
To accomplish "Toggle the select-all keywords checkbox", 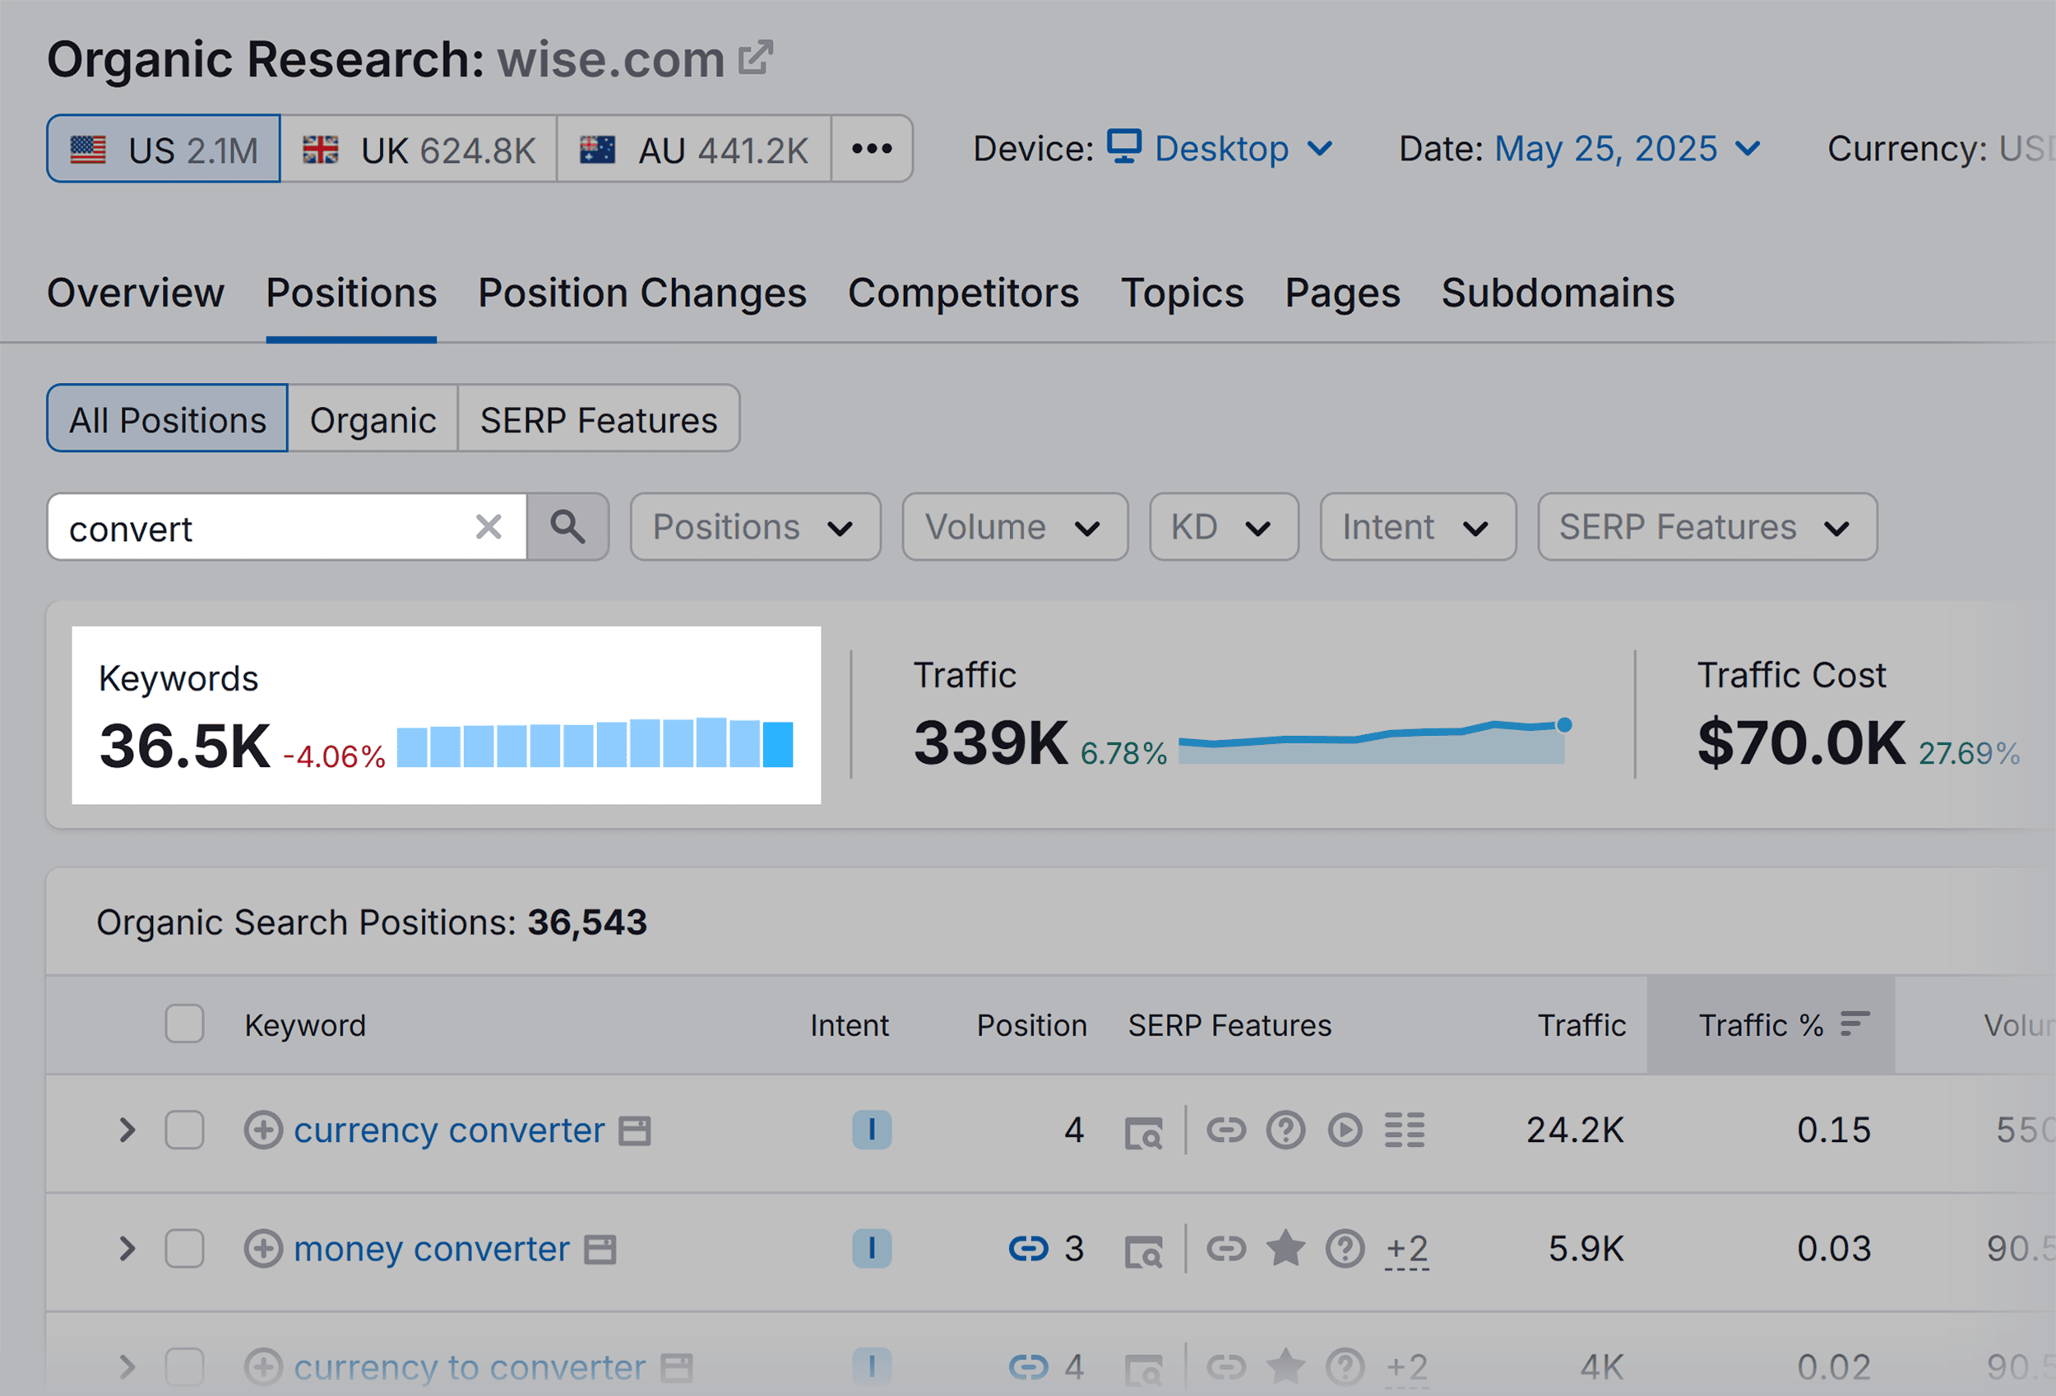I will [x=184, y=1024].
